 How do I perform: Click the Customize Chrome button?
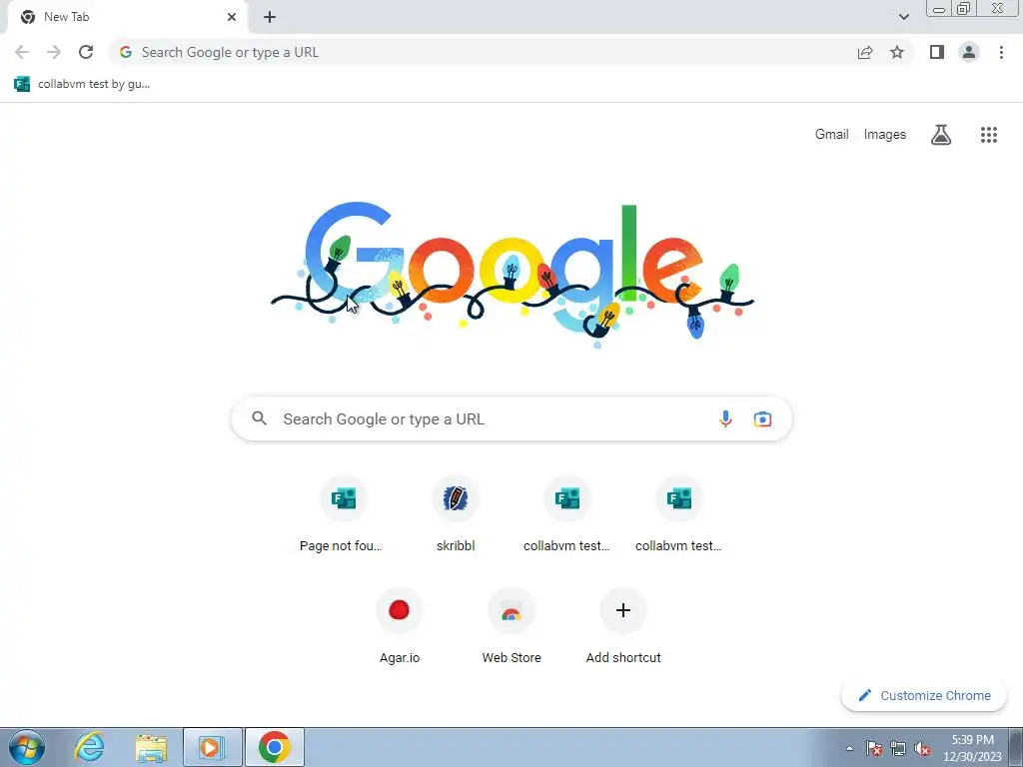point(924,696)
